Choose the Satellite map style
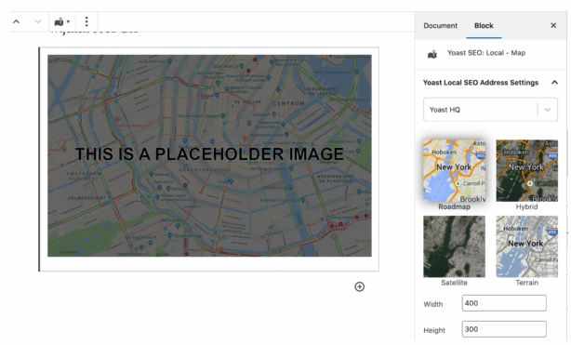The image size is (571, 345). 454,246
